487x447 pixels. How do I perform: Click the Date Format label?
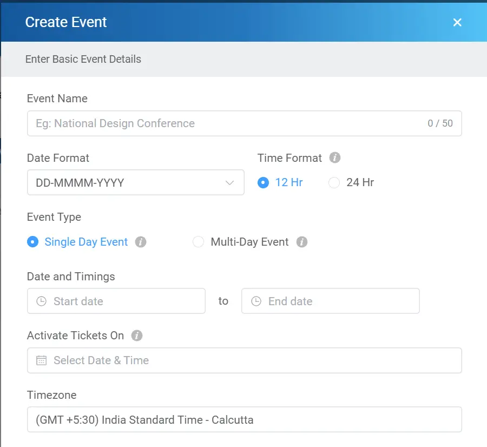58,158
